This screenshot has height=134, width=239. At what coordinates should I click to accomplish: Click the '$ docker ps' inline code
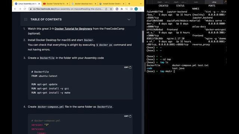click(x=104, y=45)
